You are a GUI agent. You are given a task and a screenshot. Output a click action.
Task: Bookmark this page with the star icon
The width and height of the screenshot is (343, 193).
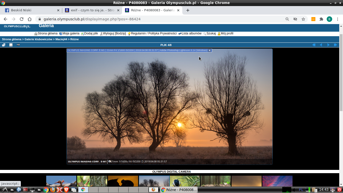coord(303,19)
